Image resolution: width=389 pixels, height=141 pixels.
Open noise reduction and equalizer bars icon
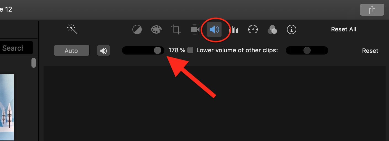(x=234, y=29)
